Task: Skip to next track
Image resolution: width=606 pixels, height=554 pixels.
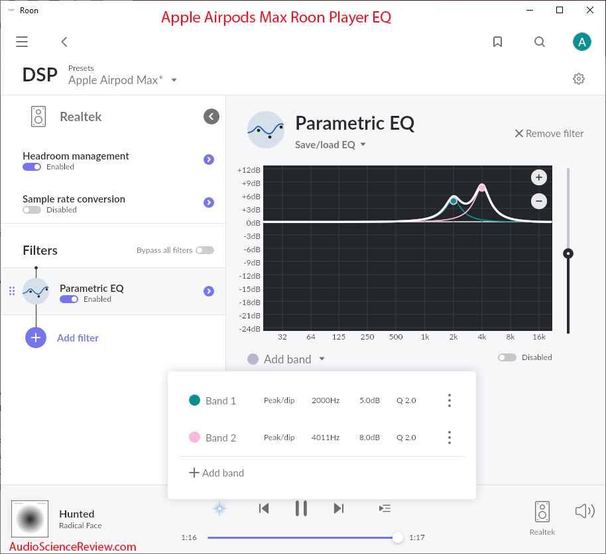Action: click(339, 508)
